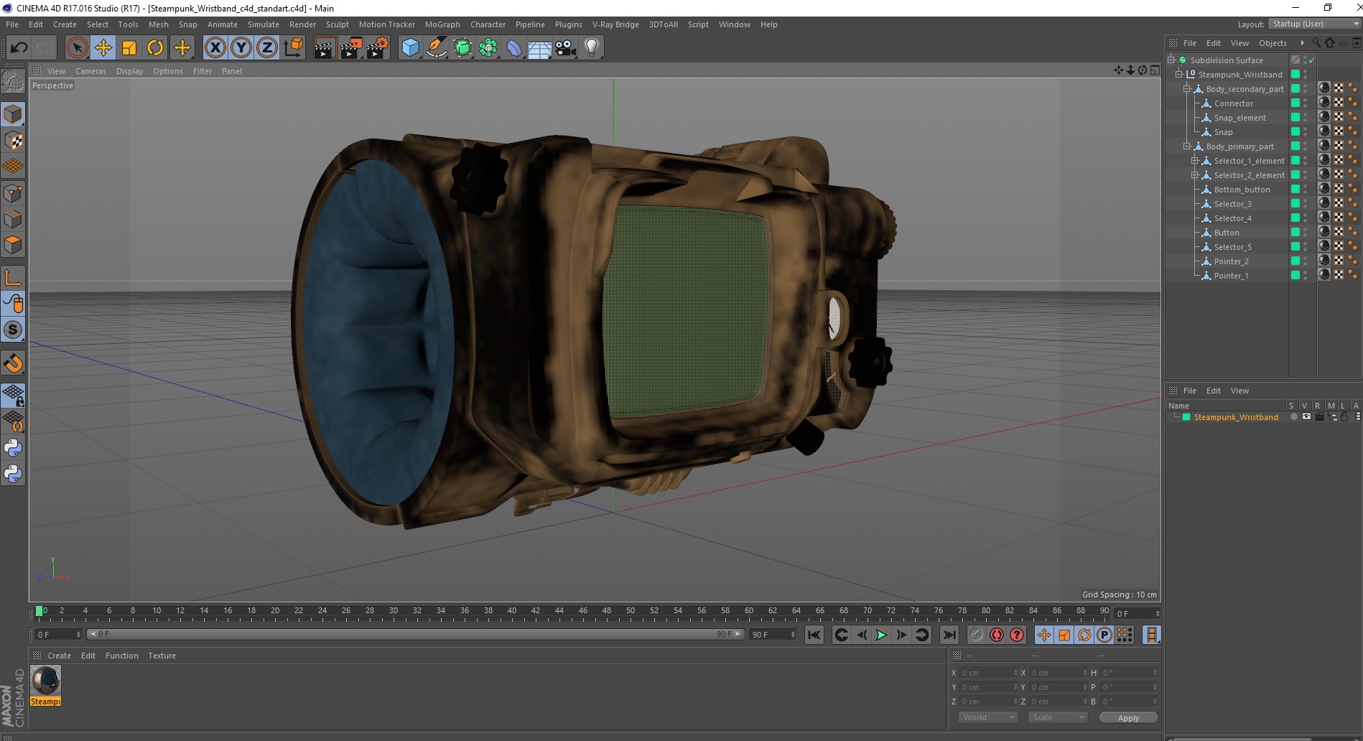Activate the Scale tool

[x=129, y=48]
